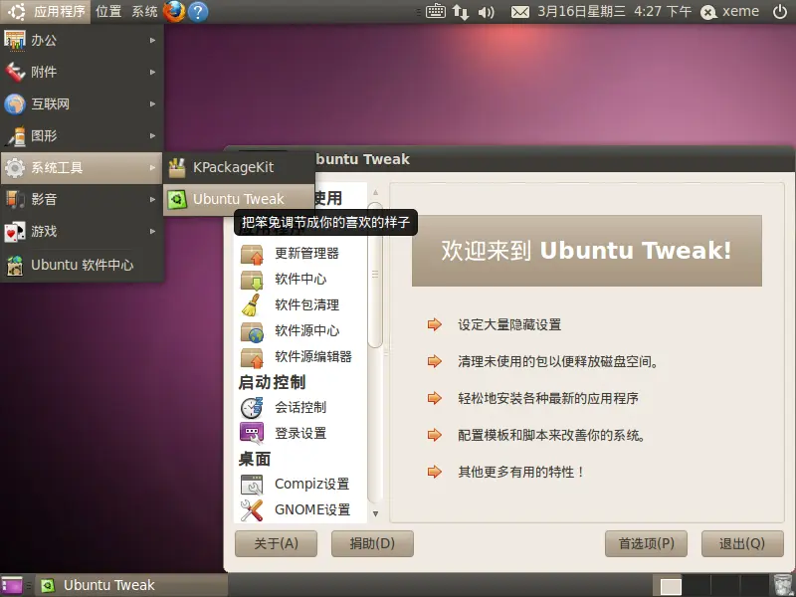Open the mail envelope indicator
Screen dimensions: 796x597
coord(519,12)
